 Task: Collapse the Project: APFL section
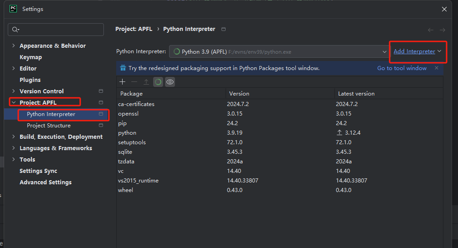13,102
